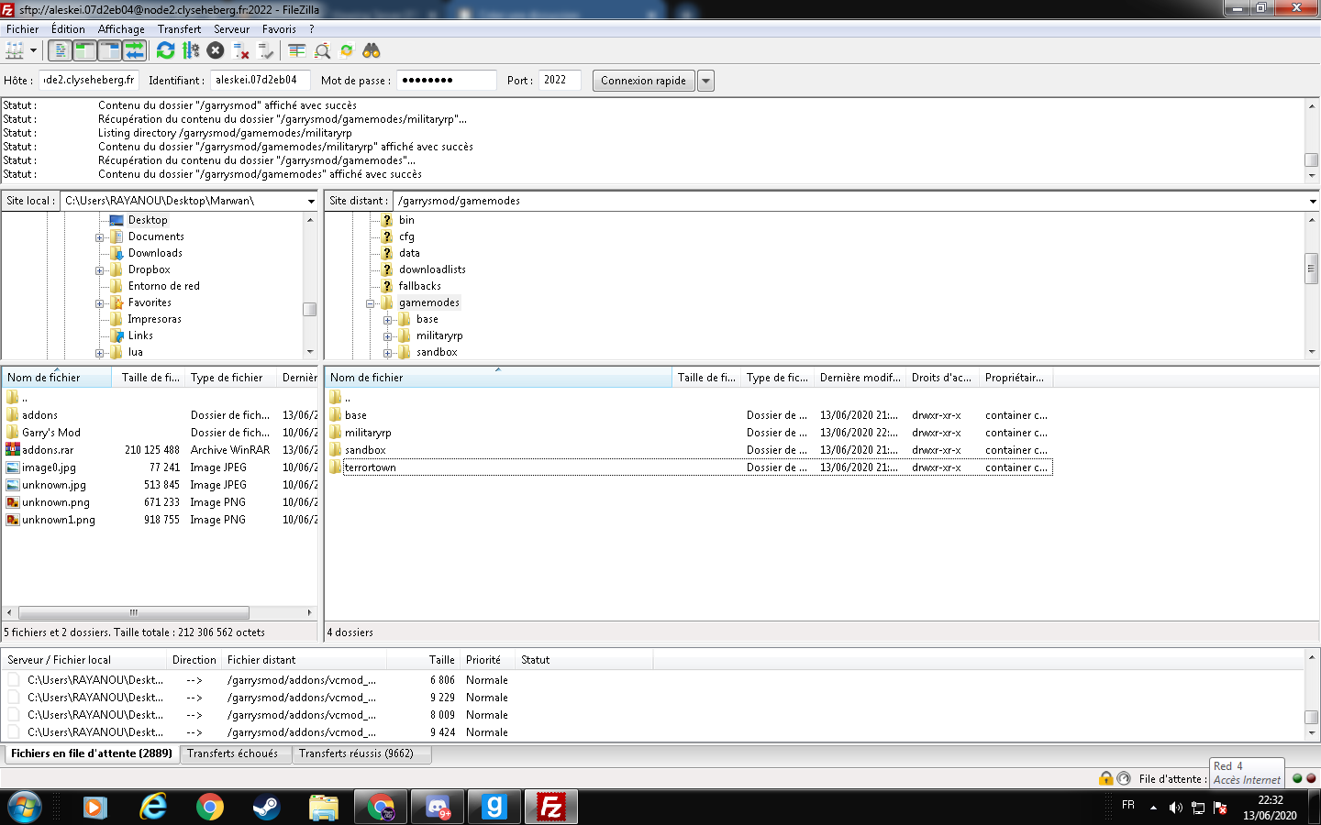Click the Connexion rapide button
The width and height of the screenshot is (1321, 825).
coord(643,81)
